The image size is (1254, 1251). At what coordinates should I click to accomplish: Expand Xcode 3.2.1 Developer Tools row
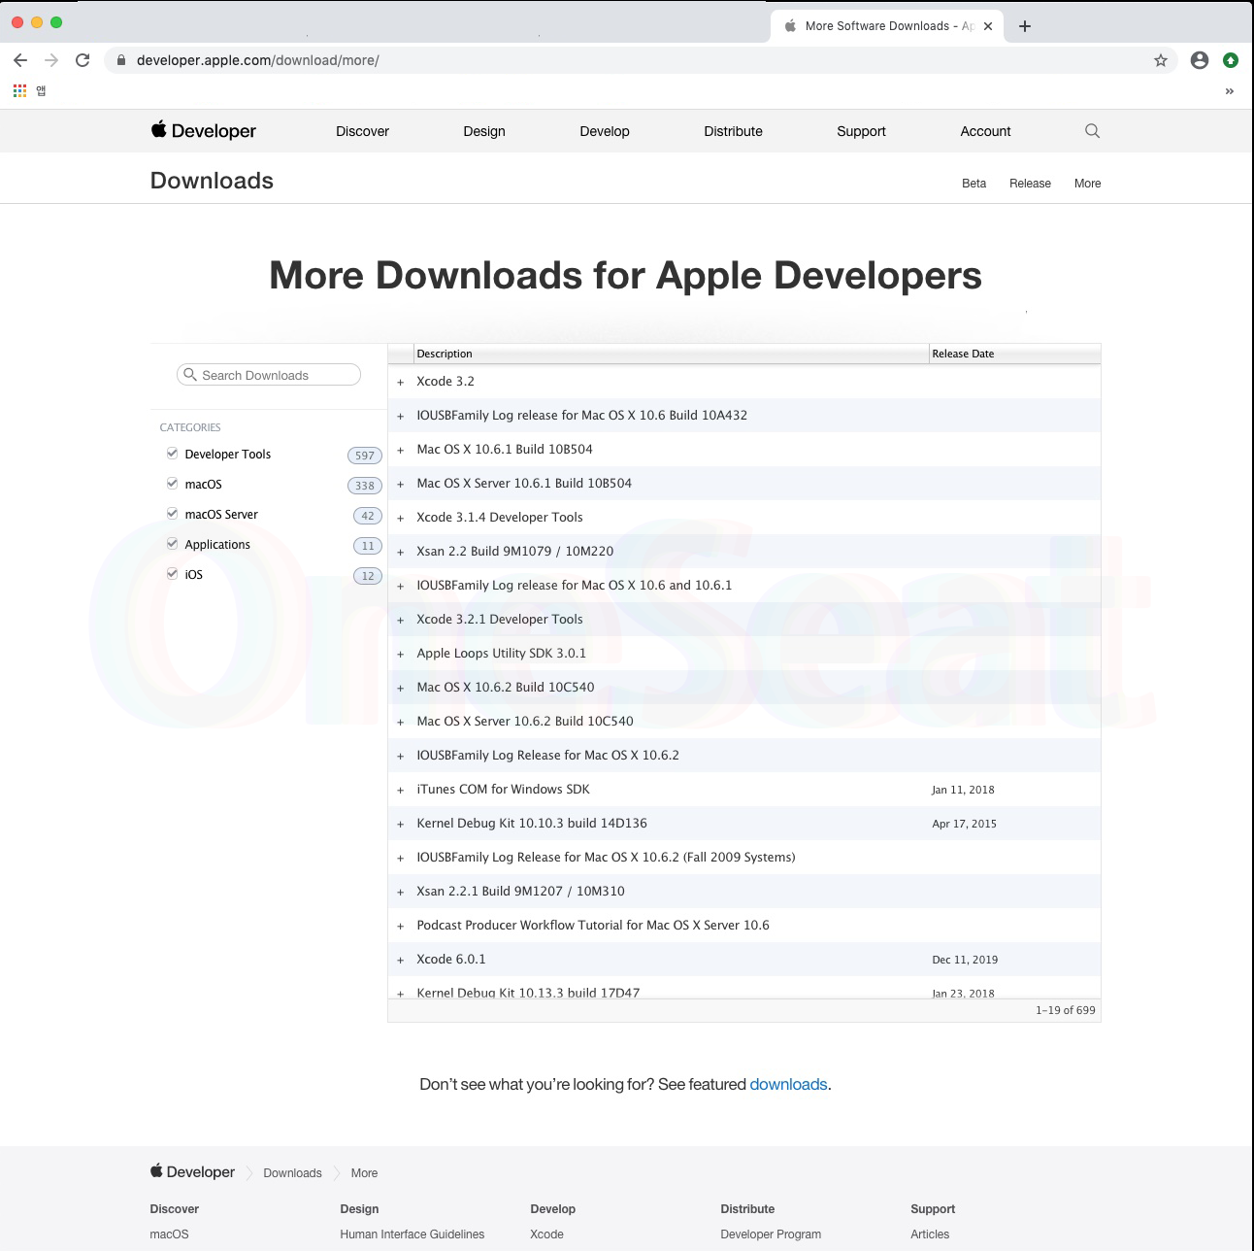click(400, 621)
